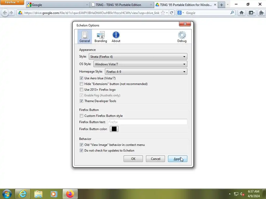
Task: Reload the page with refresh icon
Action: click(171, 13)
